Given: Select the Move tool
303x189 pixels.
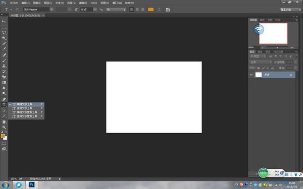Looking at the screenshot, I should click(x=4, y=21).
